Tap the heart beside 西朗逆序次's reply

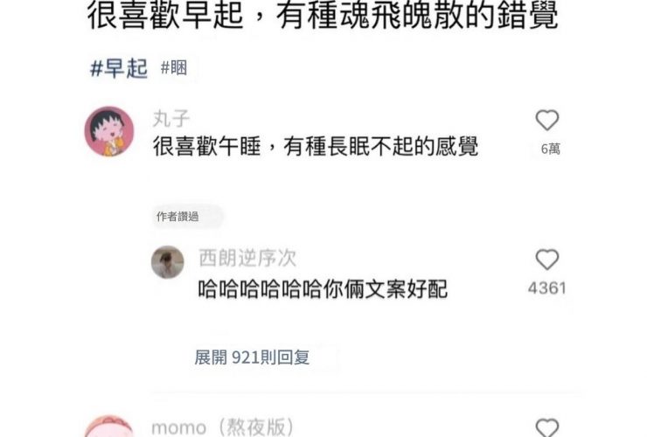tap(547, 260)
